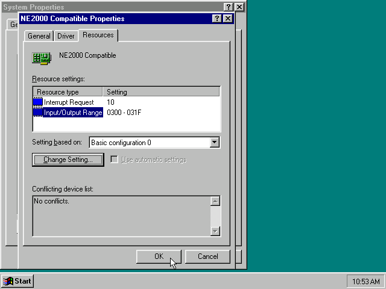Click the Cancel button
This screenshot has height=289, width=386.
[207, 256]
